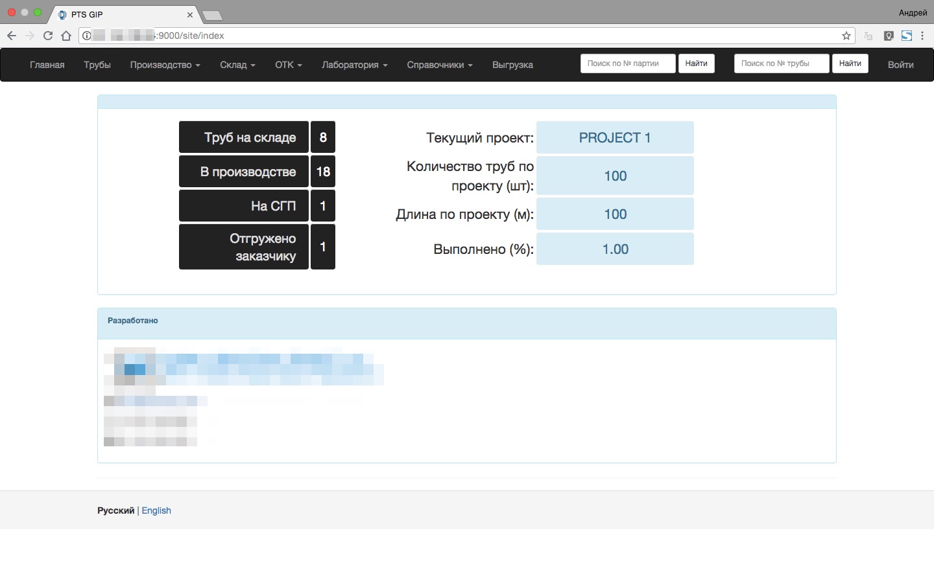The width and height of the screenshot is (934, 583).
Task: Reload the page with the refresh icon
Action: (48, 36)
